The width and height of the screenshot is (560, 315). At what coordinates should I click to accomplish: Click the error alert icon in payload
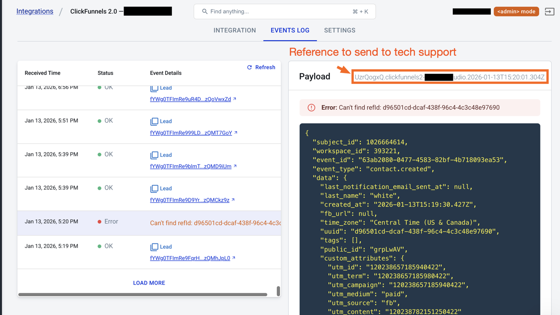tap(311, 108)
